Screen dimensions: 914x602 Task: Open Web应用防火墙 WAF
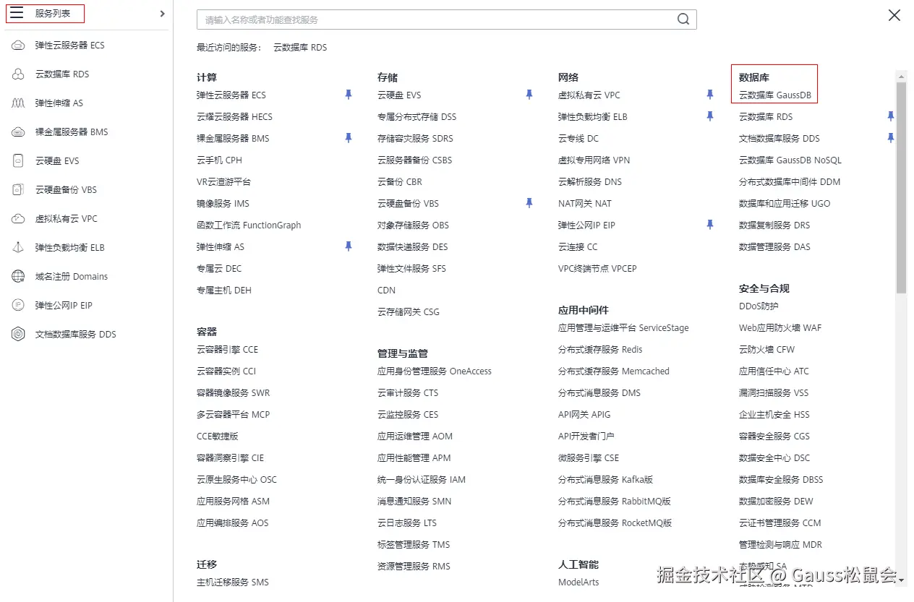(x=780, y=328)
